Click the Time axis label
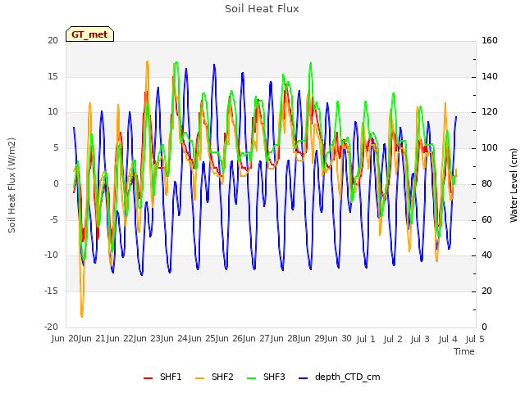This screenshot has width=525, height=393. (464, 351)
